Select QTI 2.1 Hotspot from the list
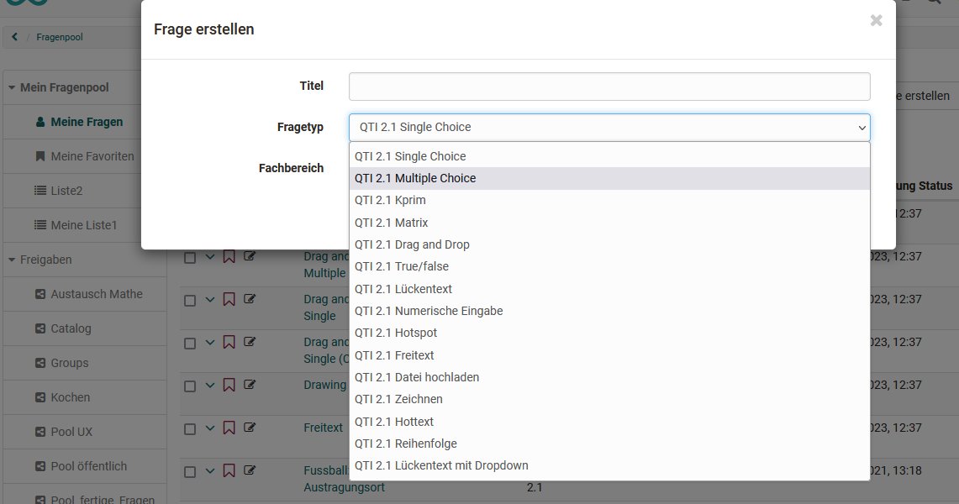Screen dimensions: 959x504 [396, 333]
